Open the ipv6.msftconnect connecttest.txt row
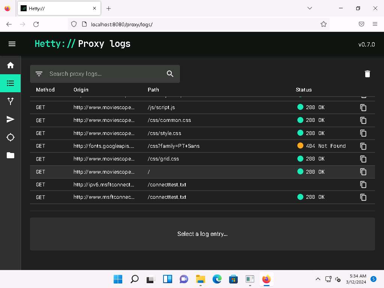Viewport: 384px width, 288px height. [187, 184]
